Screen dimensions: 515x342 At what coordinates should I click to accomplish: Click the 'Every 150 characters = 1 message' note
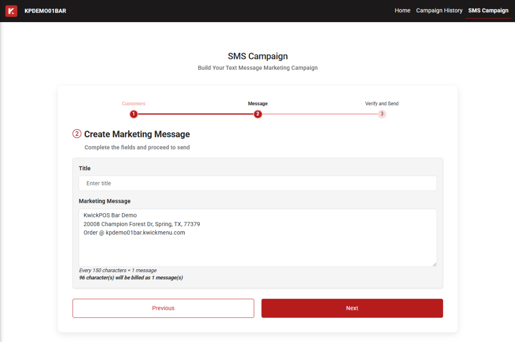[117, 270]
